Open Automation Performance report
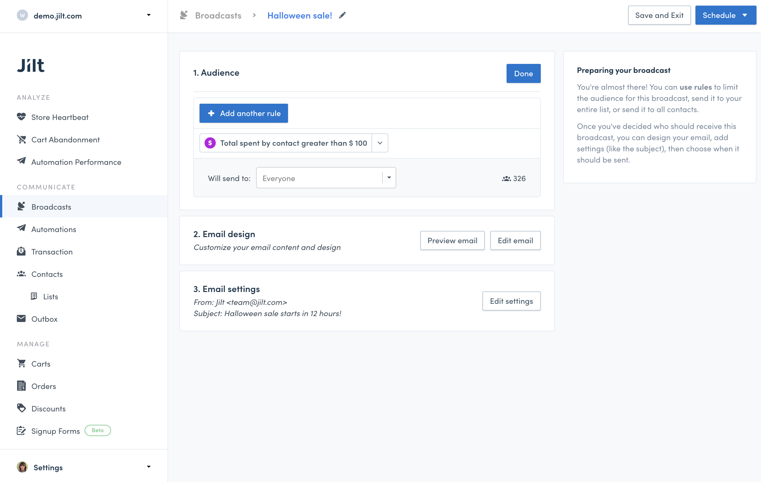 point(76,162)
